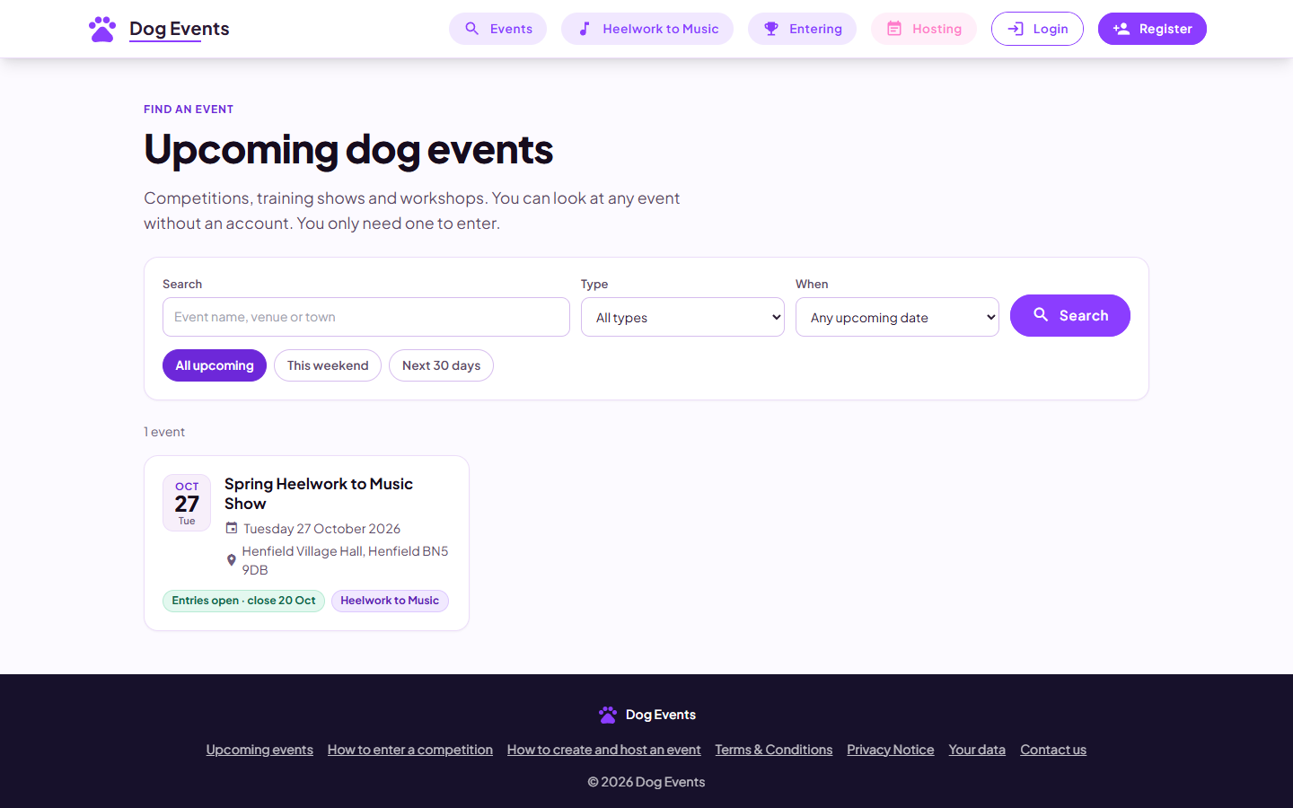
Task: Click the location pin icon beside Henfield
Action: [x=232, y=560]
